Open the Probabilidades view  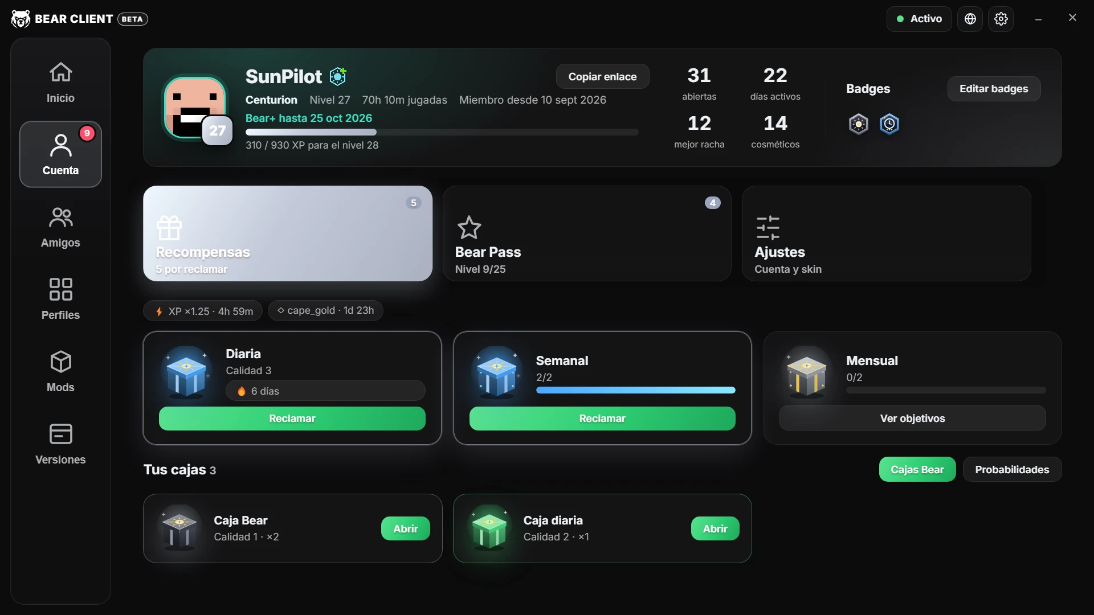1012,470
